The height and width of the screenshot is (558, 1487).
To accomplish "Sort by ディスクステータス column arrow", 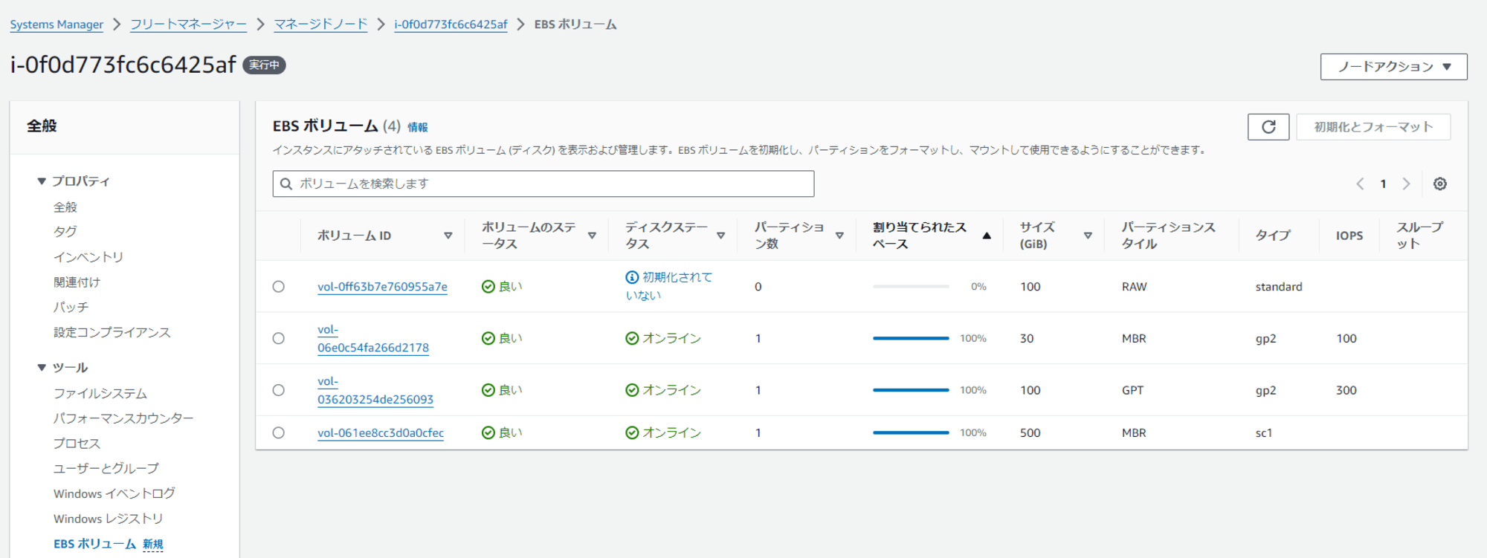I will click(x=721, y=236).
